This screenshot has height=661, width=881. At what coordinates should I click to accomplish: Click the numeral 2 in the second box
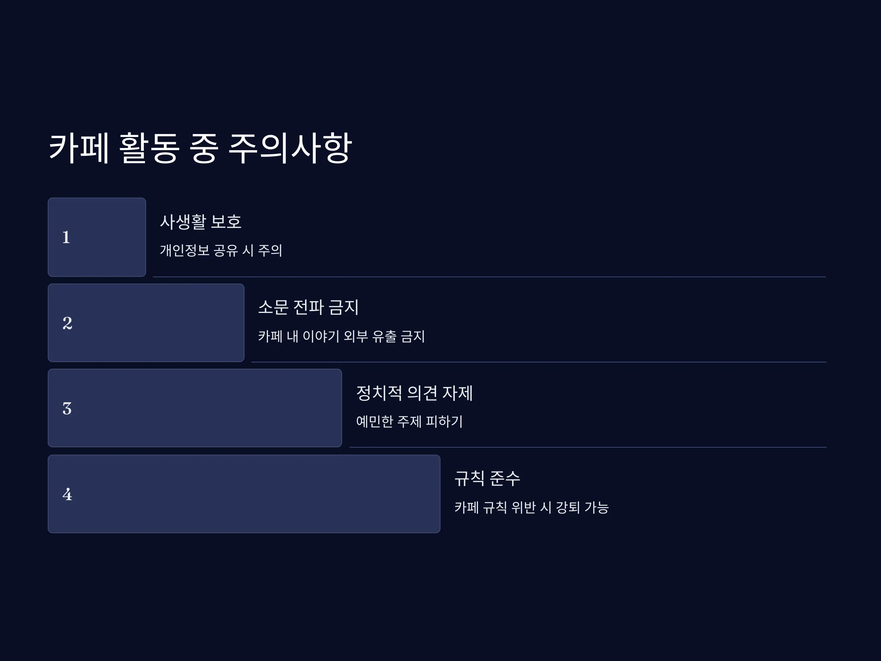pos(67,323)
